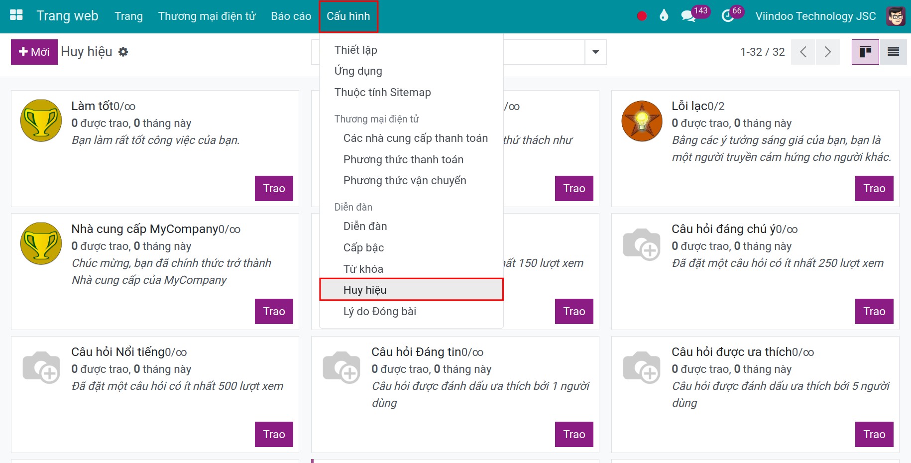The height and width of the screenshot is (463, 911).
Task: Open Phương thức vận chuyển entry
Action: [411, 181]
